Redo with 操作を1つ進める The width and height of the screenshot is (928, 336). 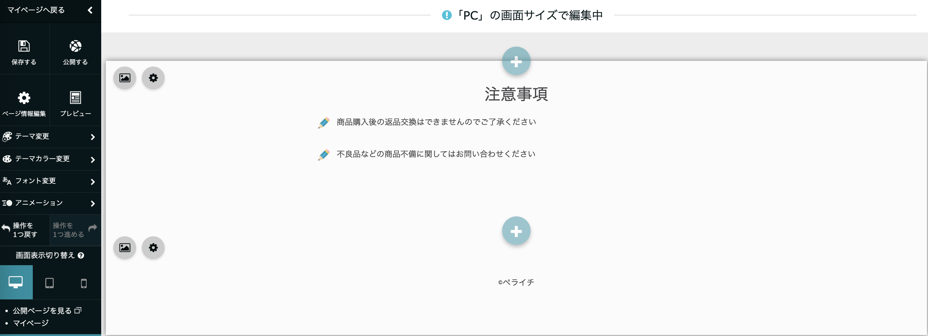75,230
